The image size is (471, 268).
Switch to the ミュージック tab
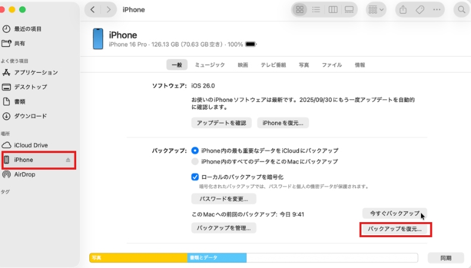tap(210, 65)
